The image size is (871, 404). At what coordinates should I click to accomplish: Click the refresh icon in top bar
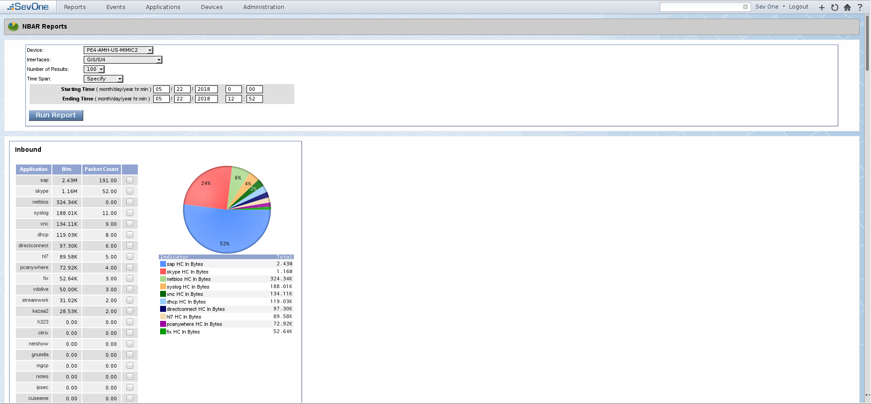point(834,7)
